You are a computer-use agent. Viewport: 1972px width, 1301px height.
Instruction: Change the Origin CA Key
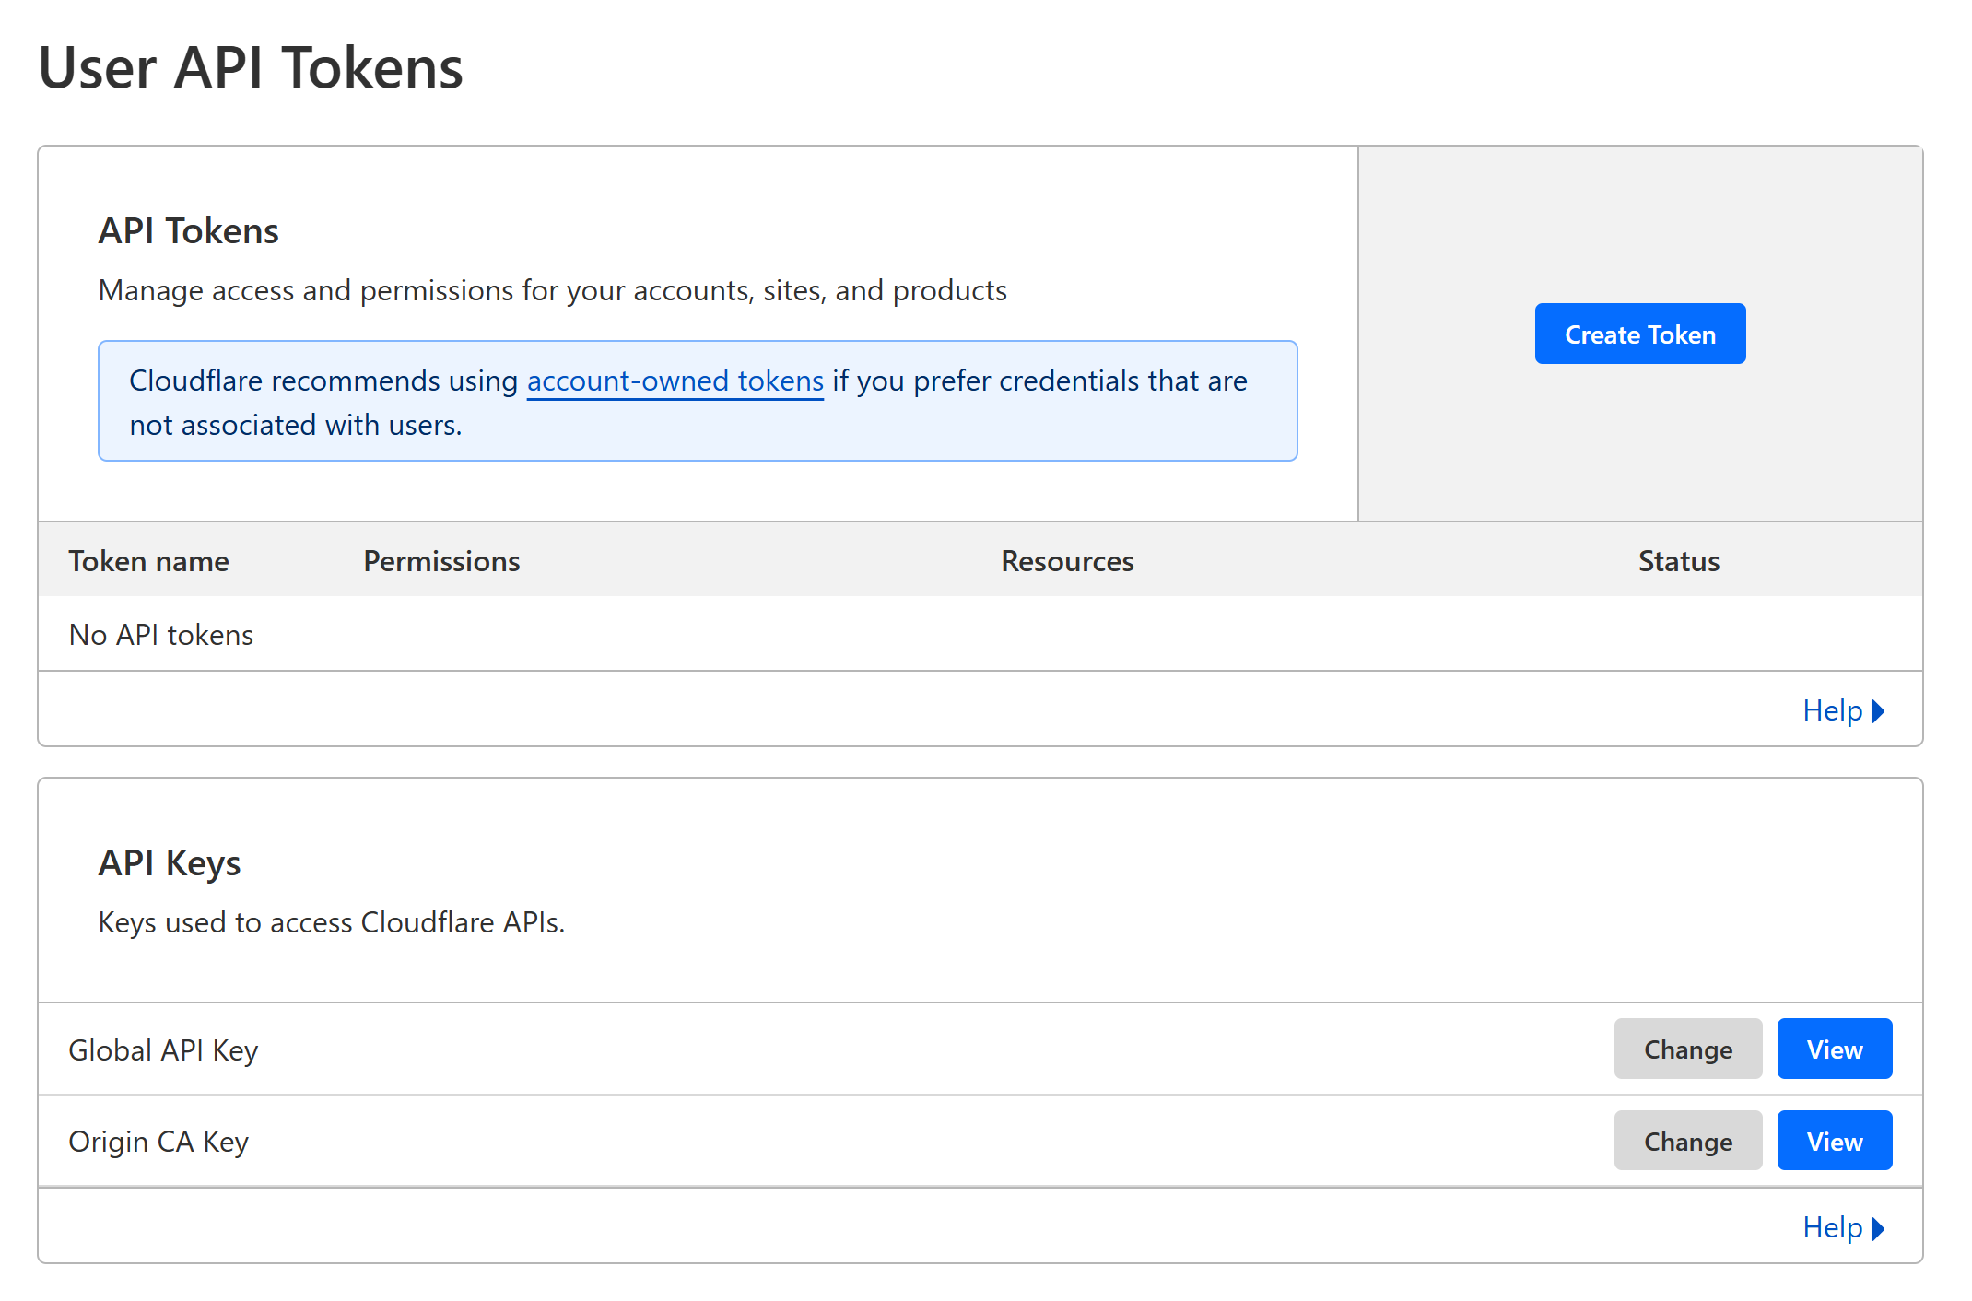[x=1687, y=1141]
